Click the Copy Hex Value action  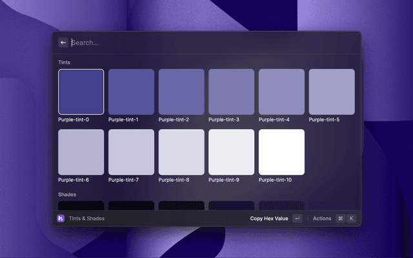point(269,219)
